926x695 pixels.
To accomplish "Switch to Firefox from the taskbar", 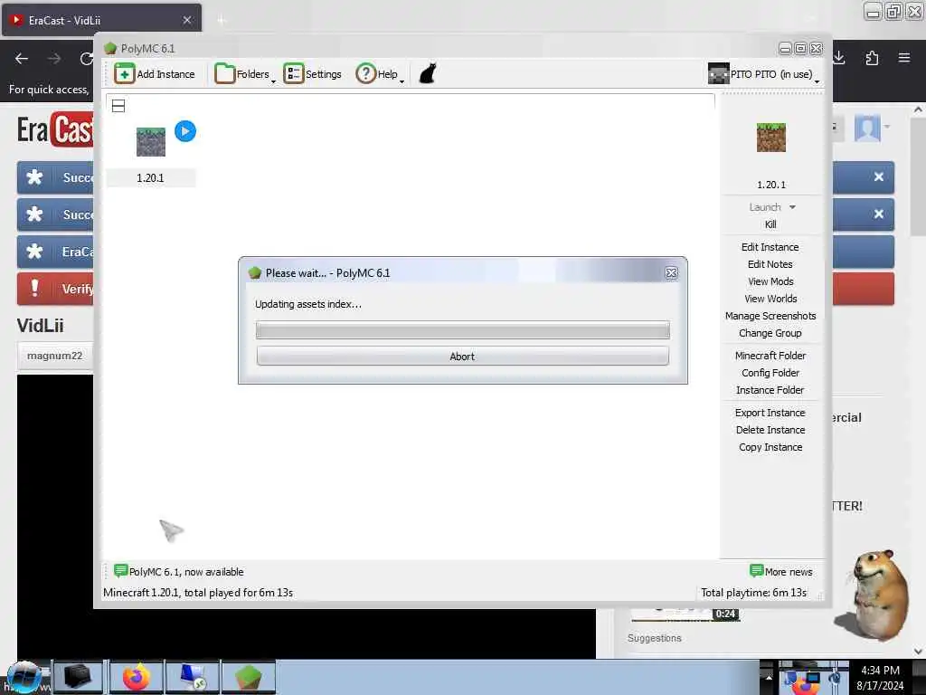I will [x=136, y=677].
